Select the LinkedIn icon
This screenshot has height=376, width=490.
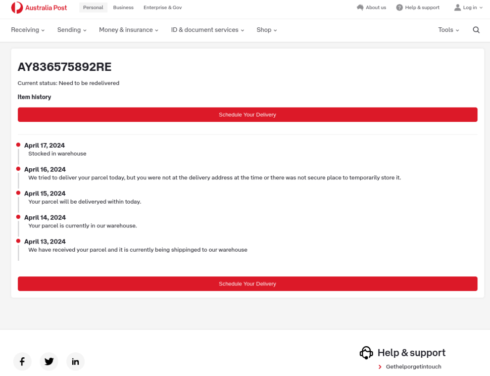(x=75, y=361)
